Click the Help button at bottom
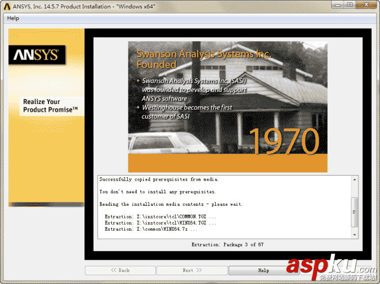Screen dimensions: 380x284 pos(264,270)
